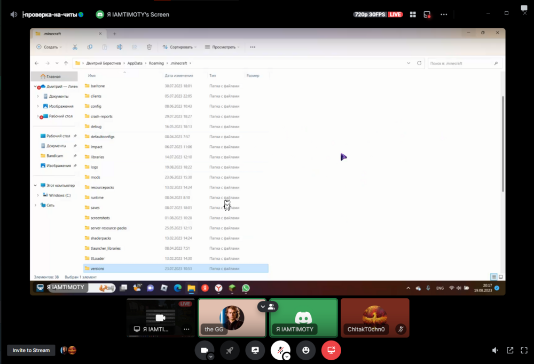Select the GG participant tile
Image resolution: width=534 pixels, height=364 pixels.
(x=232, y=318)
